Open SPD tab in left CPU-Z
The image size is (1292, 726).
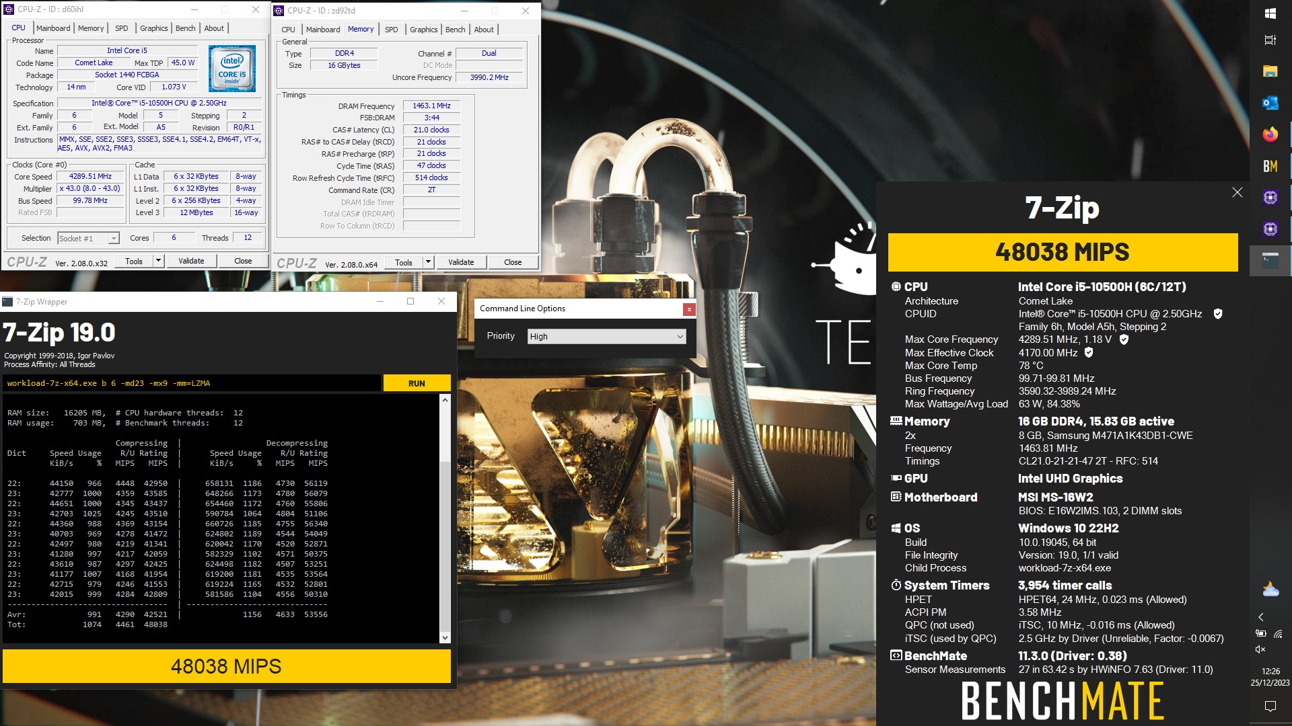click(x=121, y=28)
